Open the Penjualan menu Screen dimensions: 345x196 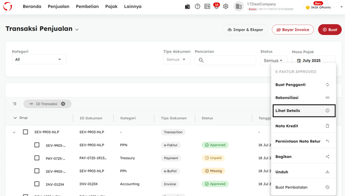coord(59,7)
